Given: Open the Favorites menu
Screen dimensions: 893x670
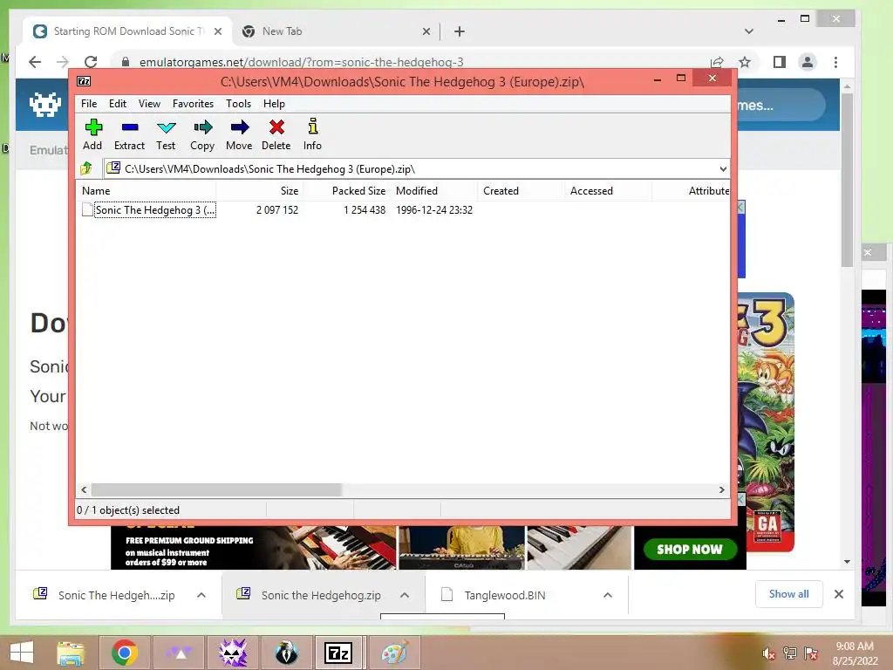Looking at the screenshot, I should (x=193, y=104).
